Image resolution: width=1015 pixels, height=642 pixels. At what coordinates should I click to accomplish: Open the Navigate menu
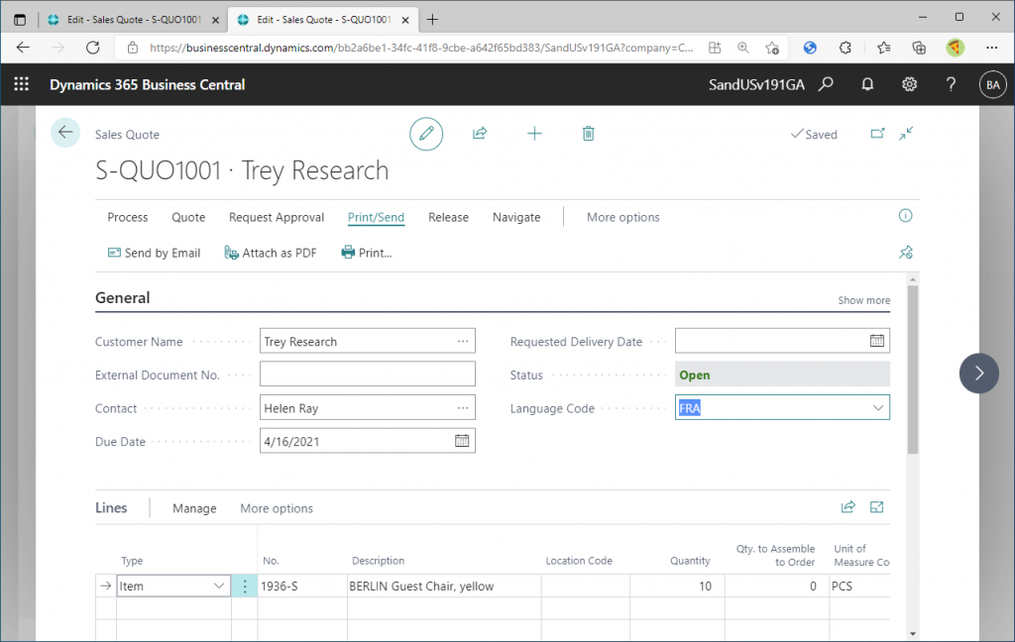tap(516, 217)
